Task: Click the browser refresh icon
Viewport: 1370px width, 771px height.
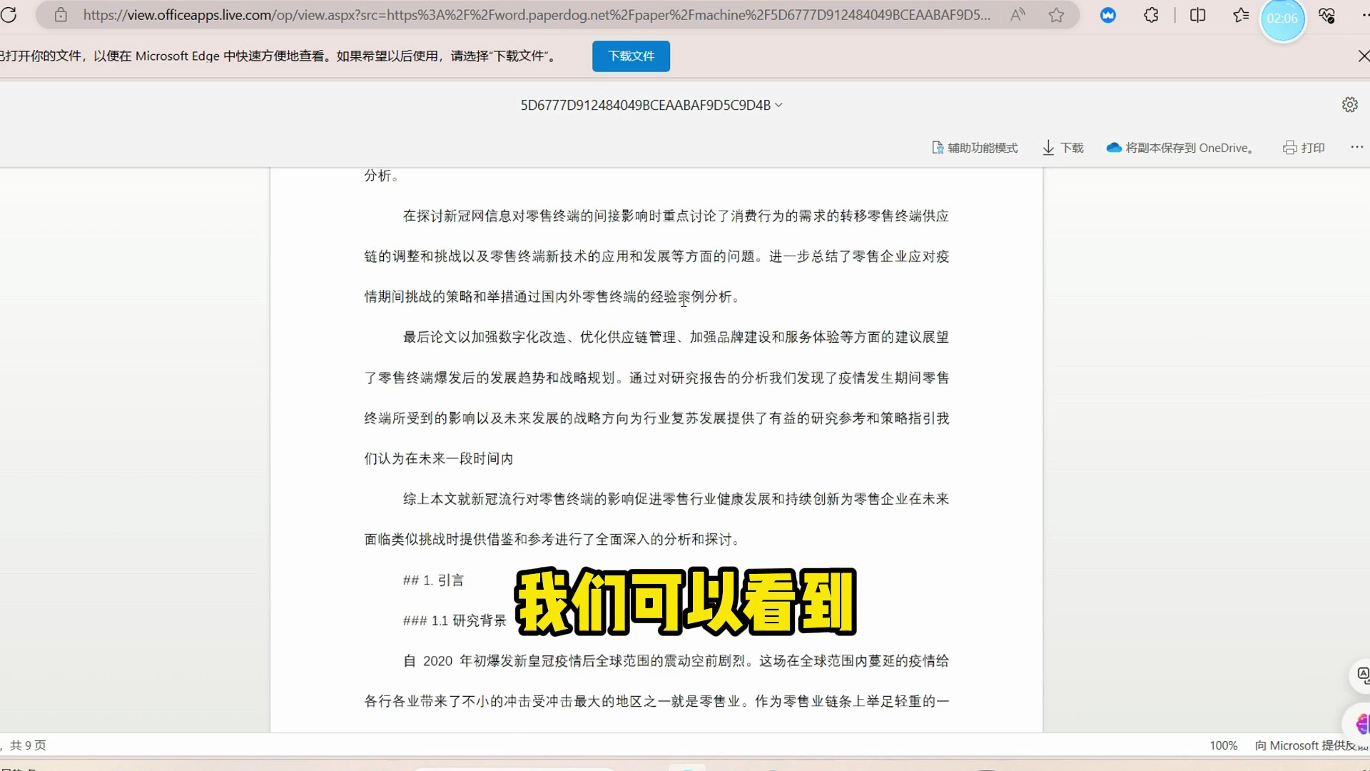Action: point(9,14)
